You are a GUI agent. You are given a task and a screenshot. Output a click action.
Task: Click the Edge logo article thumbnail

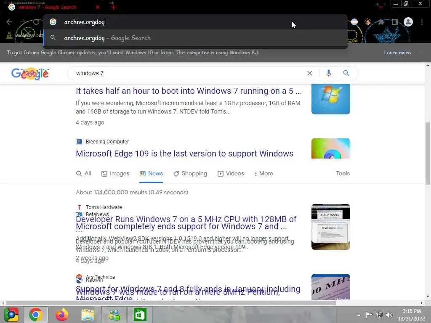pos(331,148)
